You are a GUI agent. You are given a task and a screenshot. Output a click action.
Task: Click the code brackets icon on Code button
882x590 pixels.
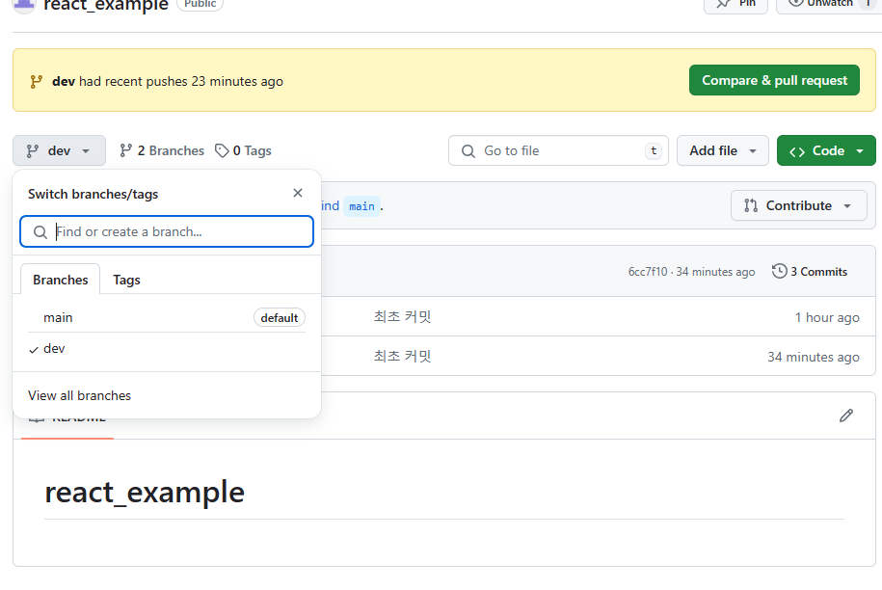[796, 152]
